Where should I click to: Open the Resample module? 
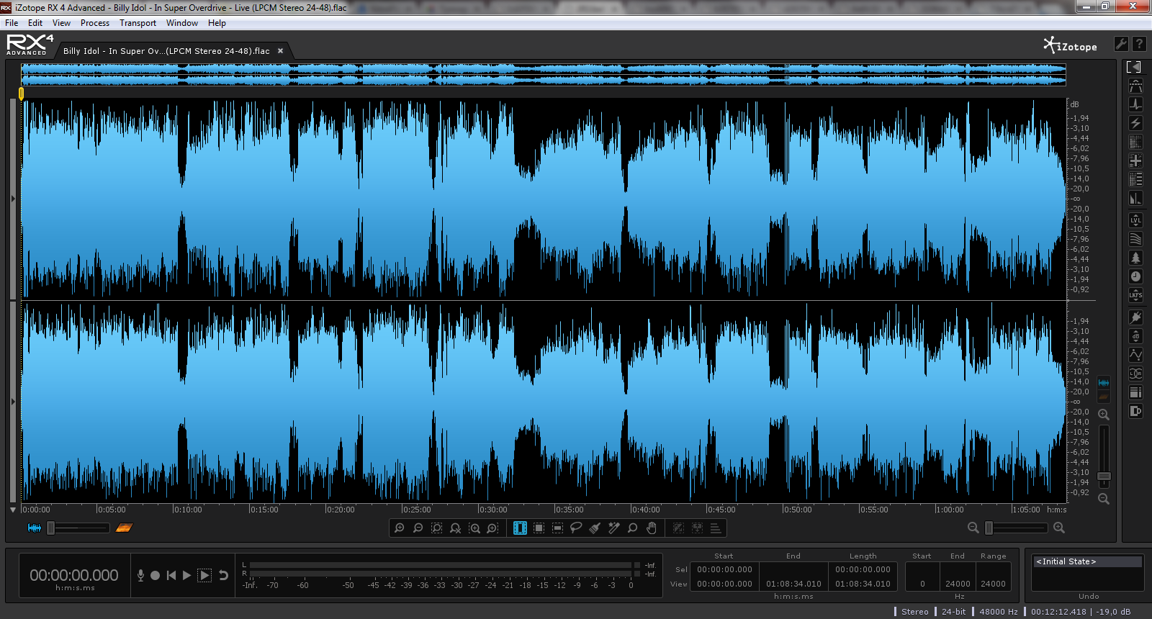tap(1135, 392)
